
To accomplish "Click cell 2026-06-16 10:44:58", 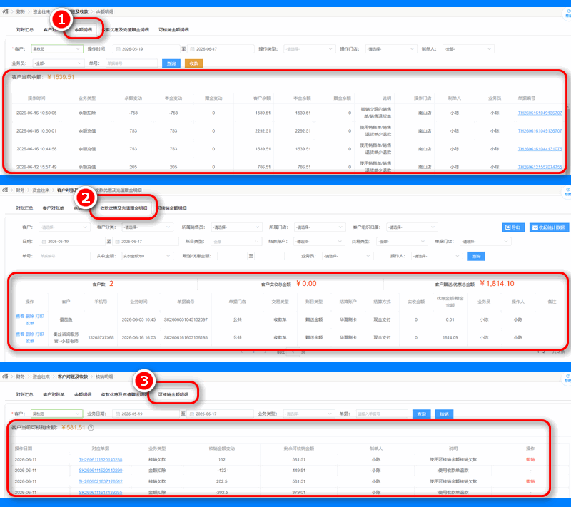I will (36, 149).
